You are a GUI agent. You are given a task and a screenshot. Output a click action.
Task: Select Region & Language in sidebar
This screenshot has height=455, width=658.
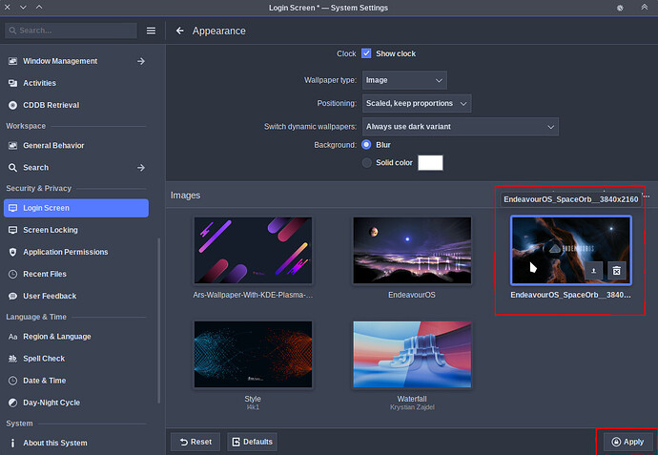pyautogui.click(x=76, y=337)
